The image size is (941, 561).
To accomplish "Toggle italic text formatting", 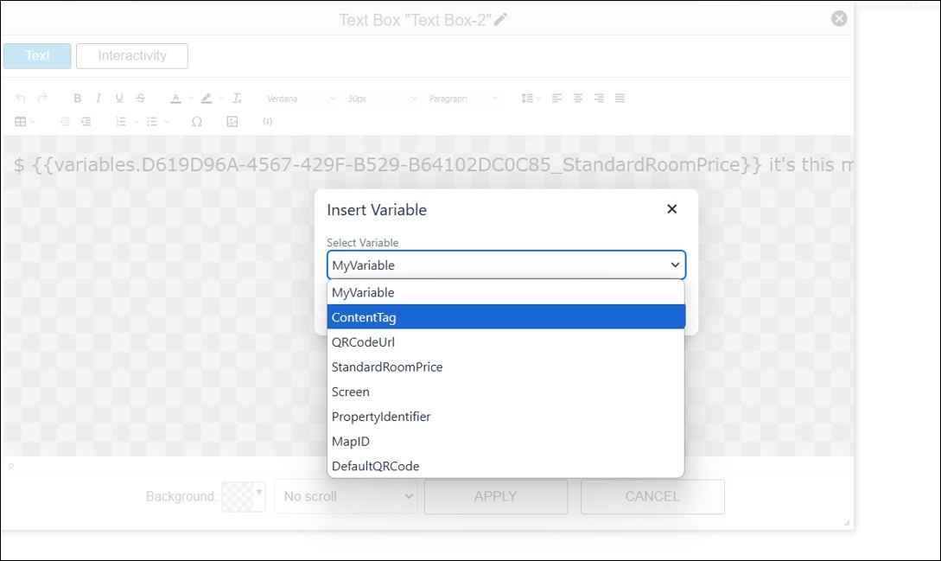I will (x=99, y=99).
